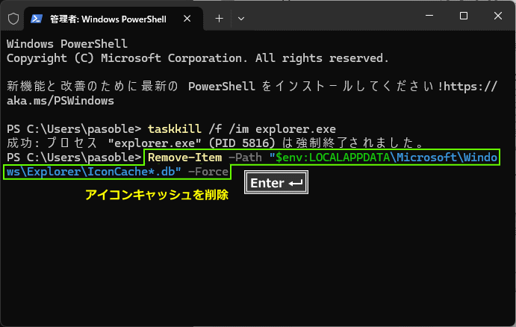Expand the new tab profile dropdown
Viewport: 516px width, 327px height.
pyautogui.click(x=241, y=19)
